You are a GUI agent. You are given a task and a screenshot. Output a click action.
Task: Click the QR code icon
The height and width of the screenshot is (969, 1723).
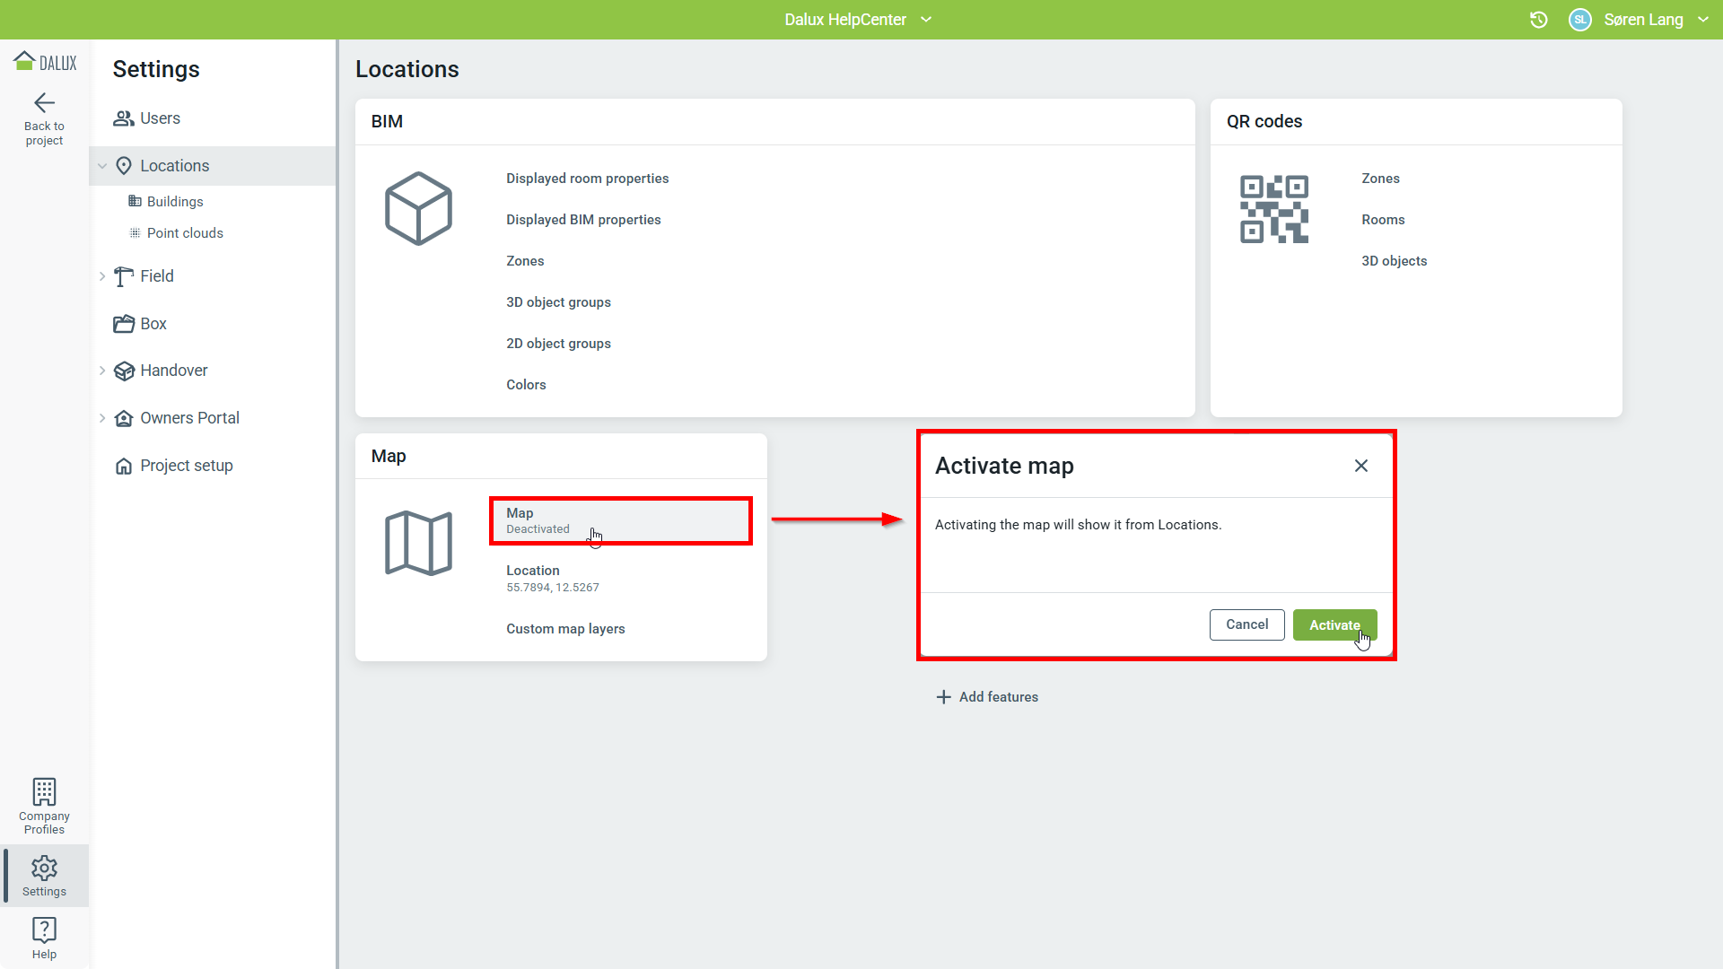[1273, 208]
